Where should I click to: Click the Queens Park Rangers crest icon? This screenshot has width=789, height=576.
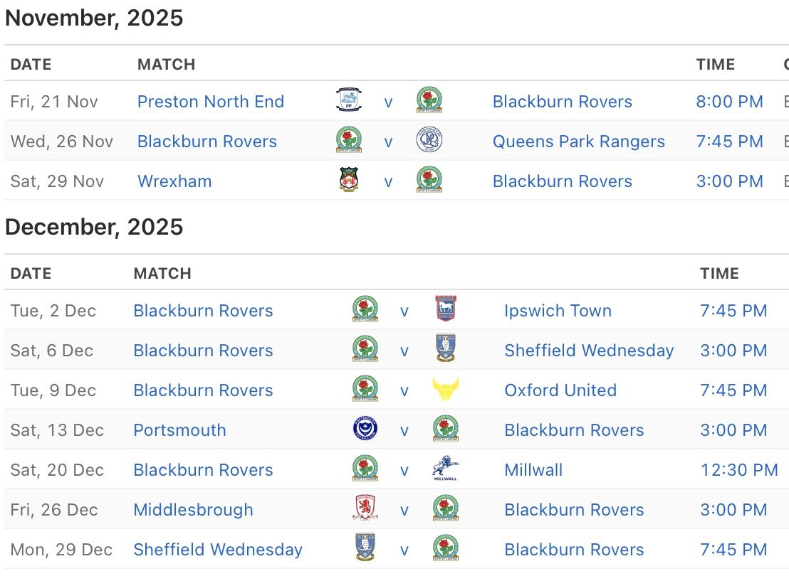pyautogui.click(x=429, y=141)
